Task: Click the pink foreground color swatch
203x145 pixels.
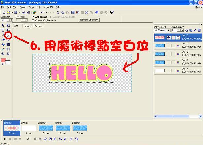Action: coord(4,61)
